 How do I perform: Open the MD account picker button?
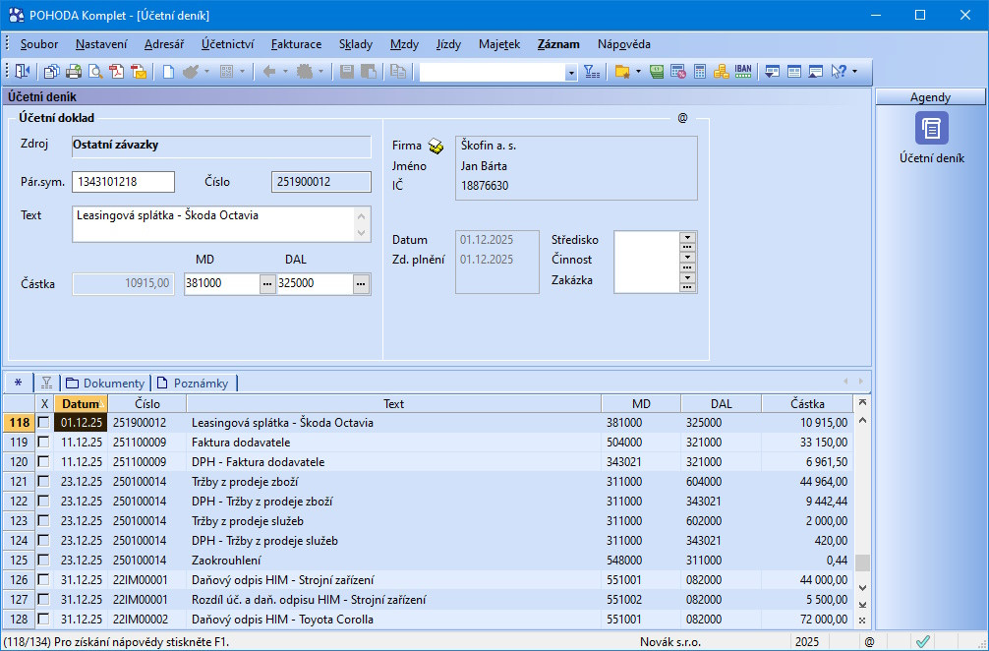[267, 284]
